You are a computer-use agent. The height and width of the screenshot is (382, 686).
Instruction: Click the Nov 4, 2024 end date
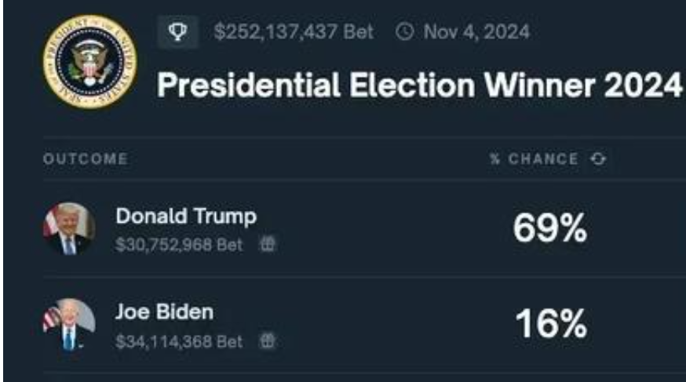tap(476, 32)
